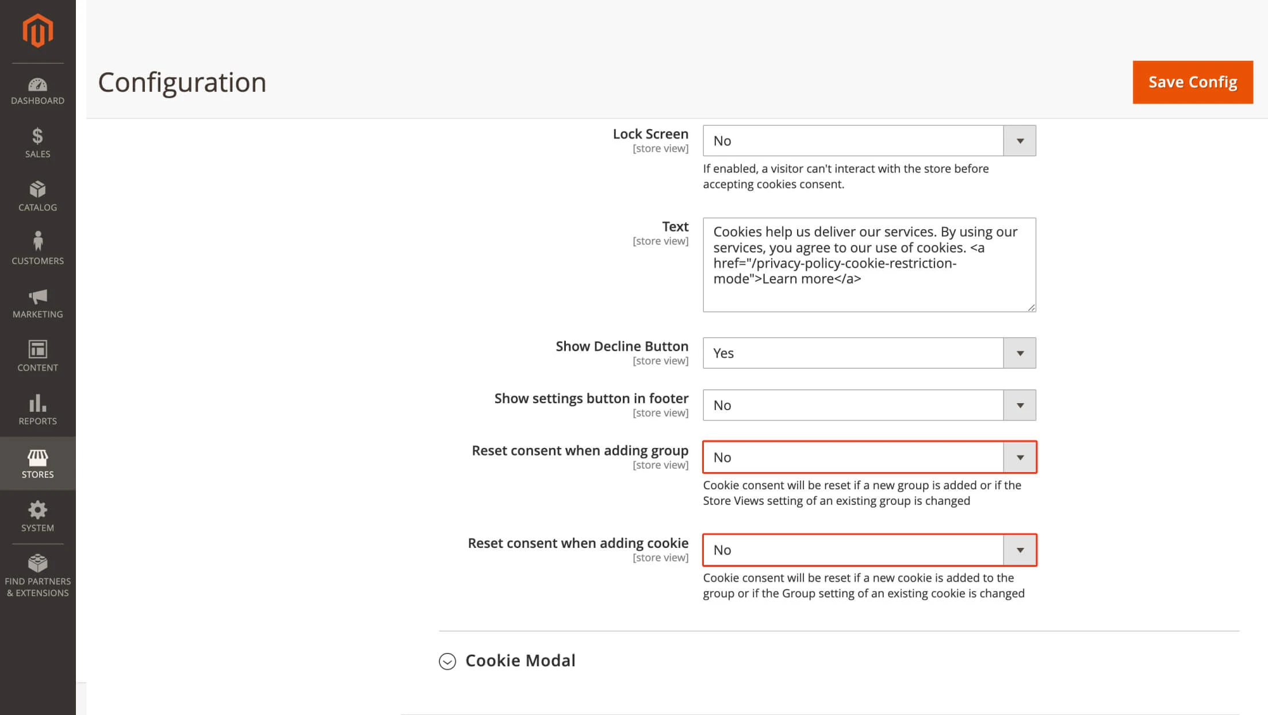Open the Show Decline Button dropdown
This screenshot has height=715, width=1268.
[x=868, y=353]
